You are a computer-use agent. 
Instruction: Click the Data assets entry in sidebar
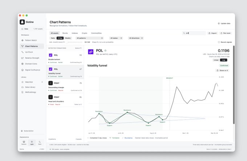click(32, 29)
